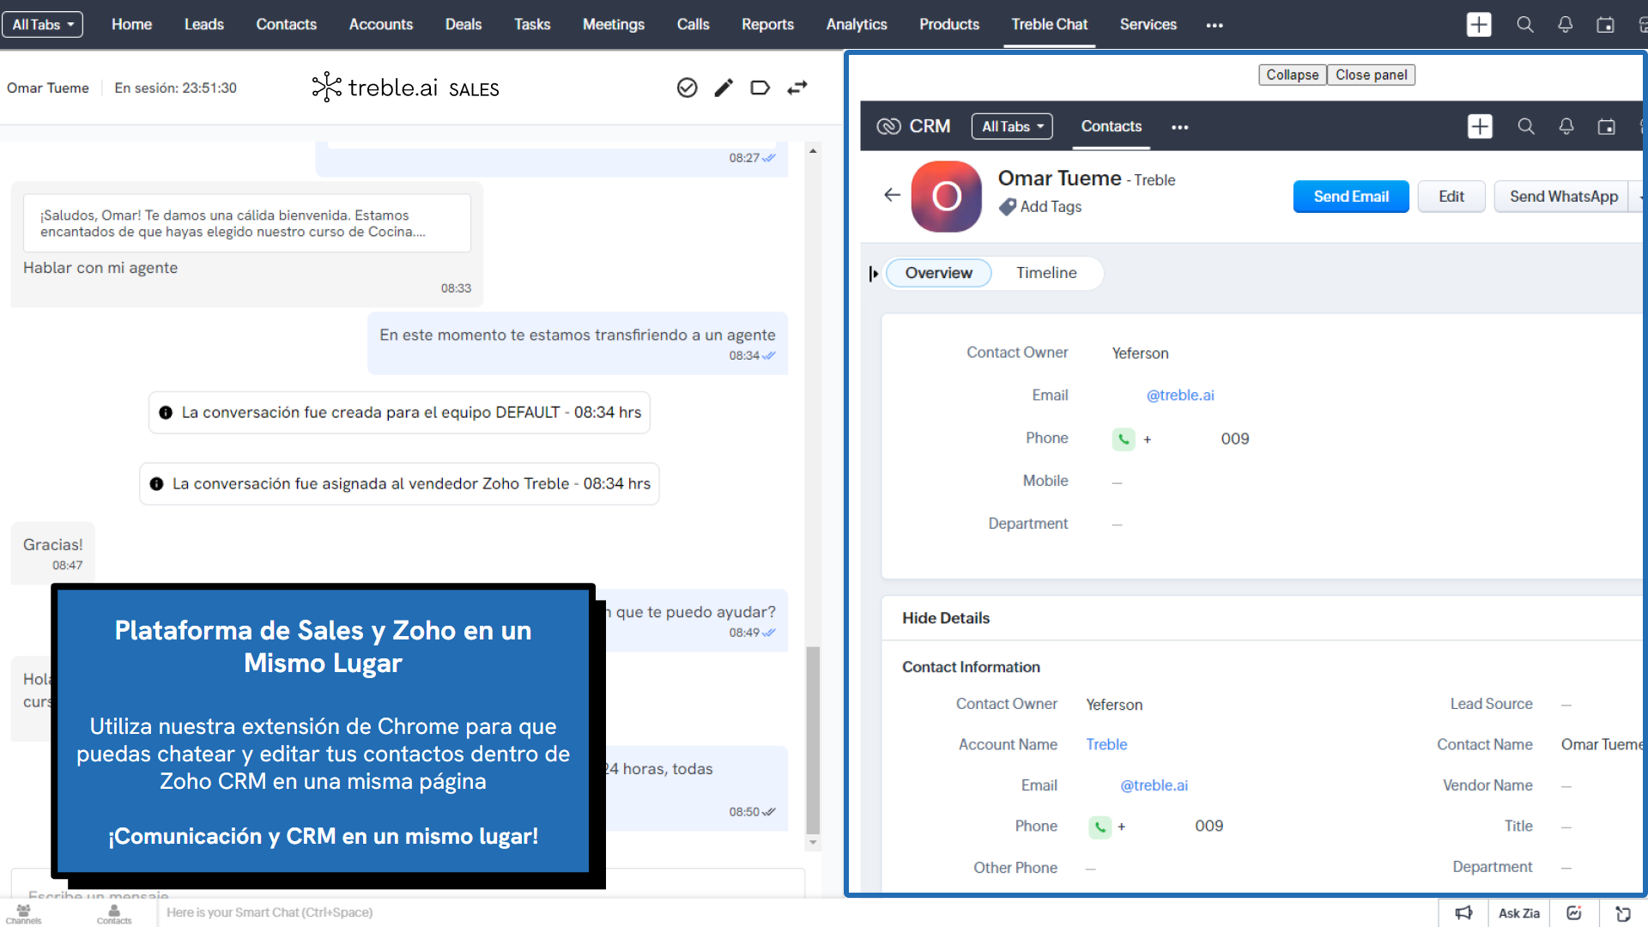The image size is (1648, 927).
Task: Open notifications bell in top navigation bar
Action: point(1565,25)
